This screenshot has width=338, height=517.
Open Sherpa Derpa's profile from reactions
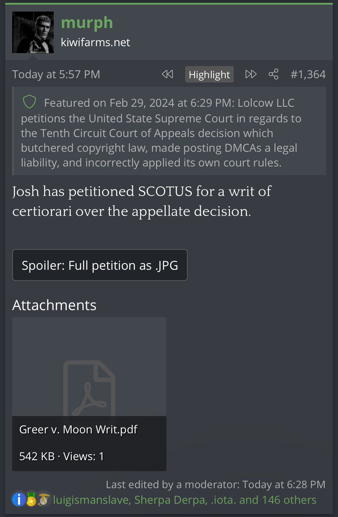tap(171, 500)
